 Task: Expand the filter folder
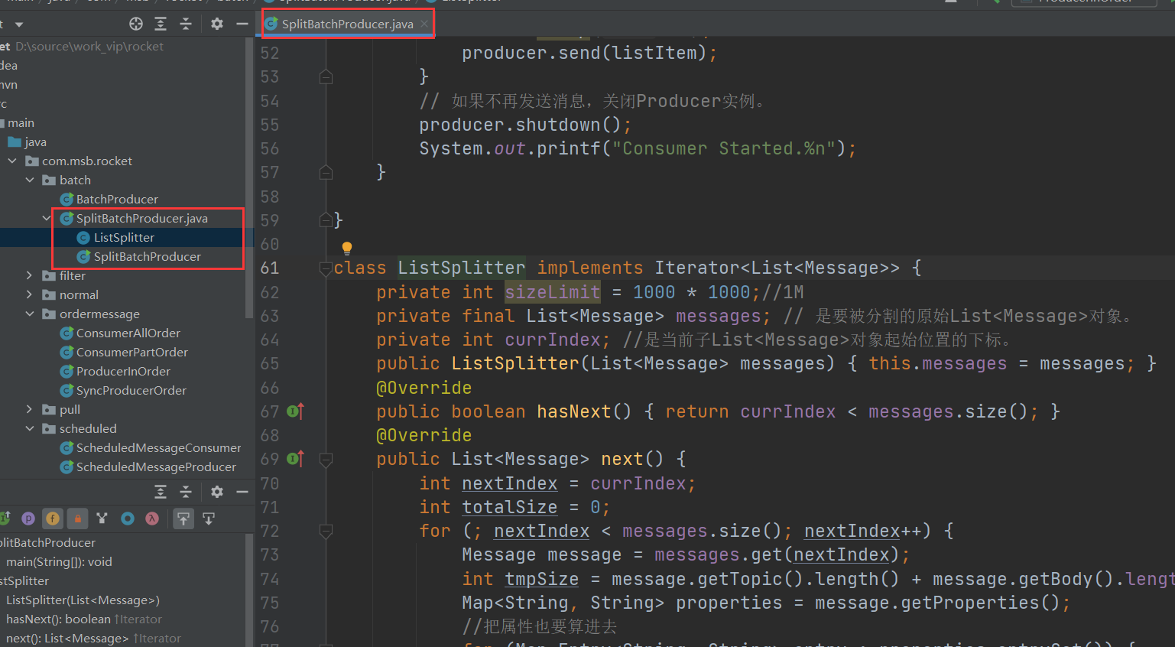[x=30, y=275]
